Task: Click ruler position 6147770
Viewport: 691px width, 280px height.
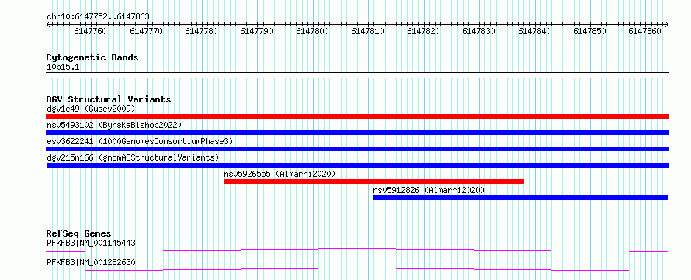Action: (x=146, y=31)
